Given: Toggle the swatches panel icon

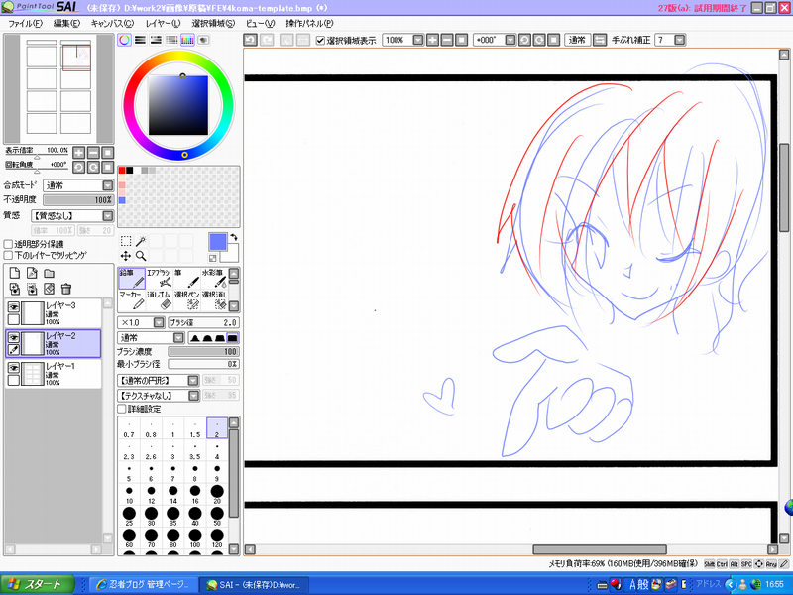Looking at the screenshot, I should coord(187,40).
